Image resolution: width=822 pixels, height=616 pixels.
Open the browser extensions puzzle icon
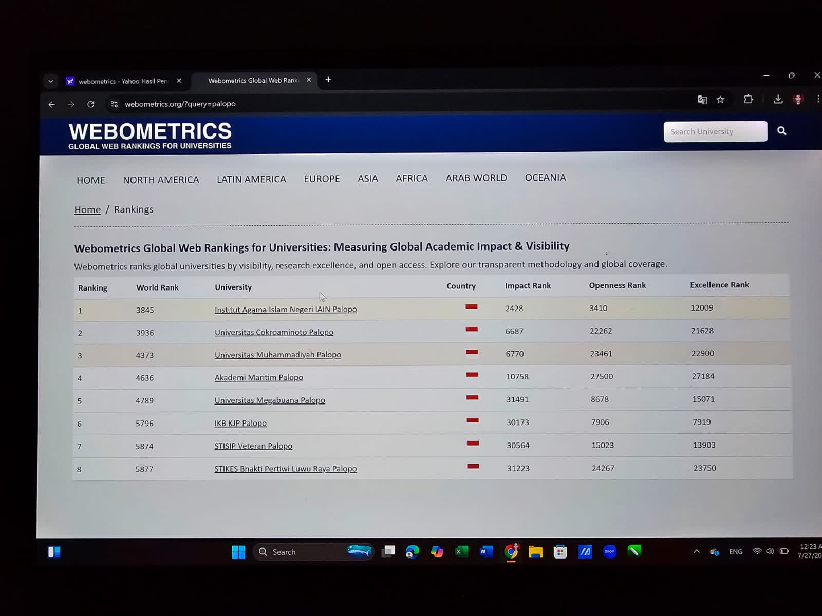coord(749,99)
